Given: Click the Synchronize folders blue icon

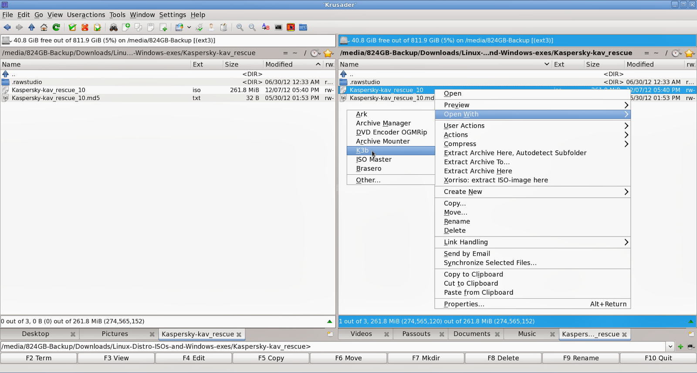Looking at the screenshot, I should [x=303, y=27].
